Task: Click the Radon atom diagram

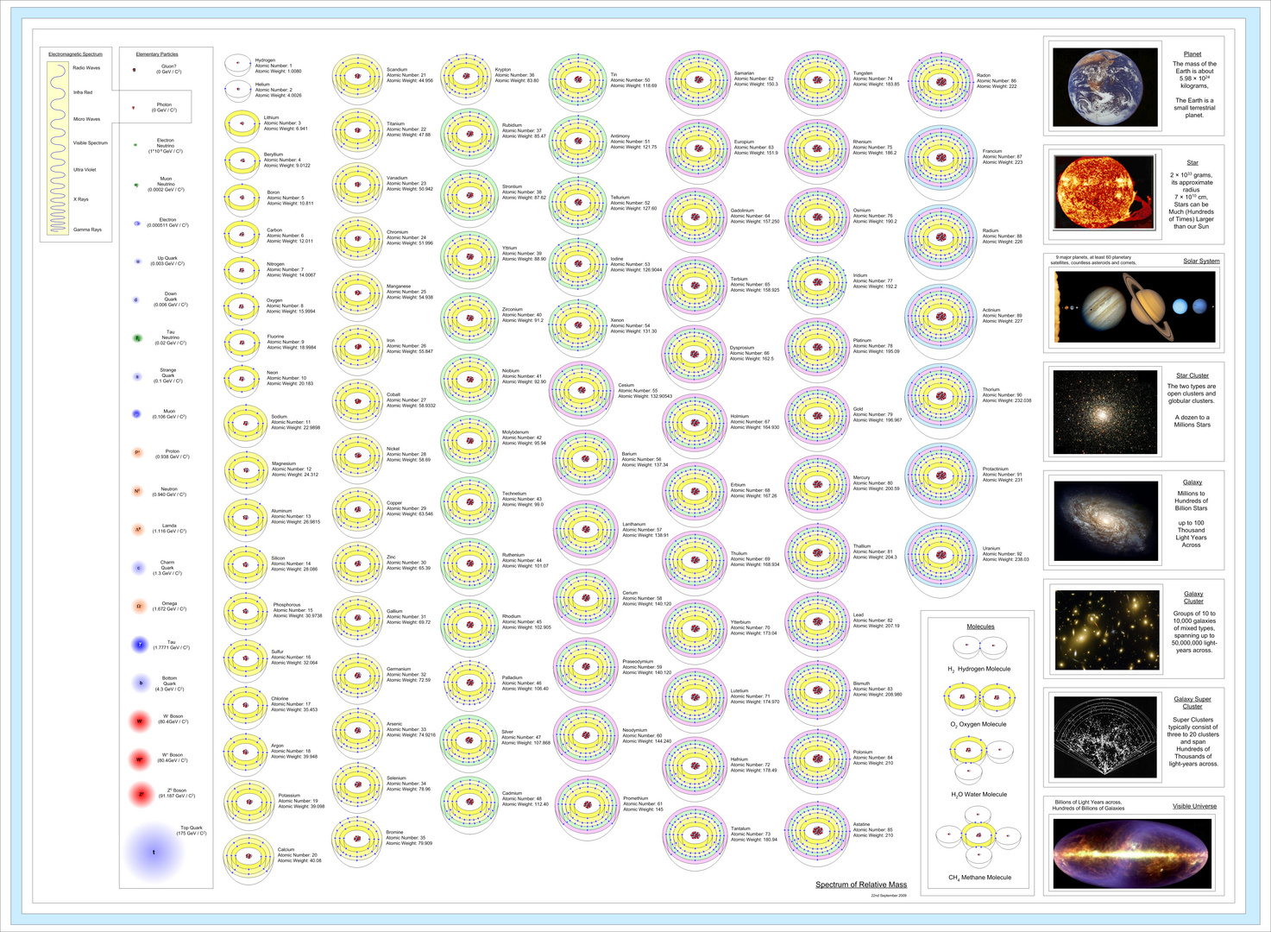Action: point(940,84)
